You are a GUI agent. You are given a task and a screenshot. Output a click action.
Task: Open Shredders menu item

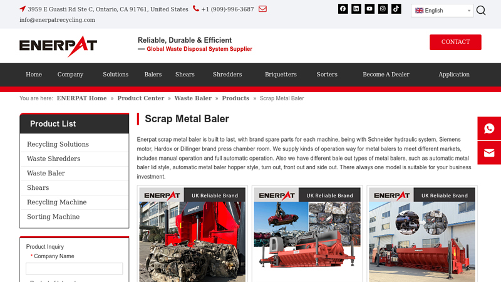[x=227, y=75]
